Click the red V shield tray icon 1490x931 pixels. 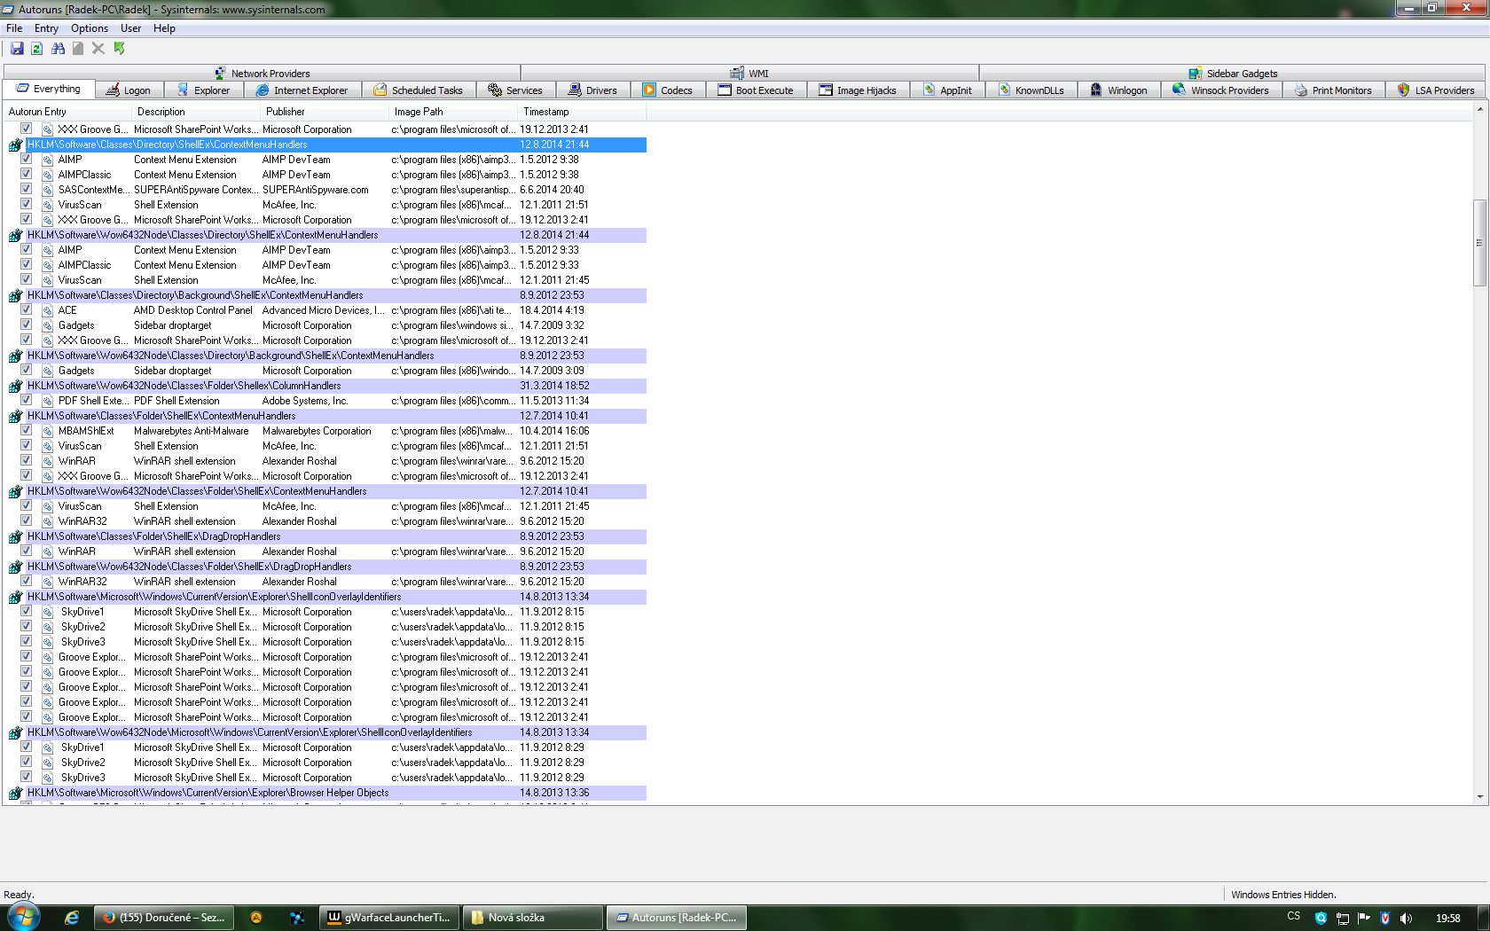tap(1385, 919)
